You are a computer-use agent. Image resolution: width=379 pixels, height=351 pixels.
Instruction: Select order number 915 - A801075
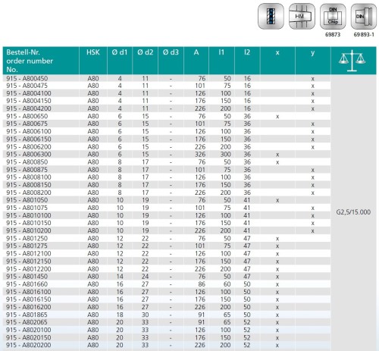click(27, 208)
